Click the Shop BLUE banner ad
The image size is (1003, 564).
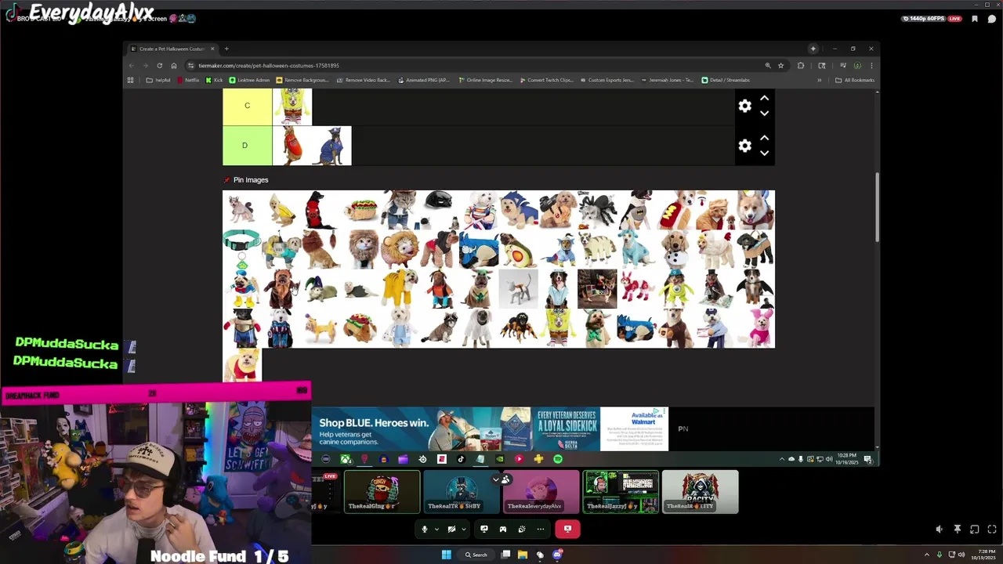[490, 428]
